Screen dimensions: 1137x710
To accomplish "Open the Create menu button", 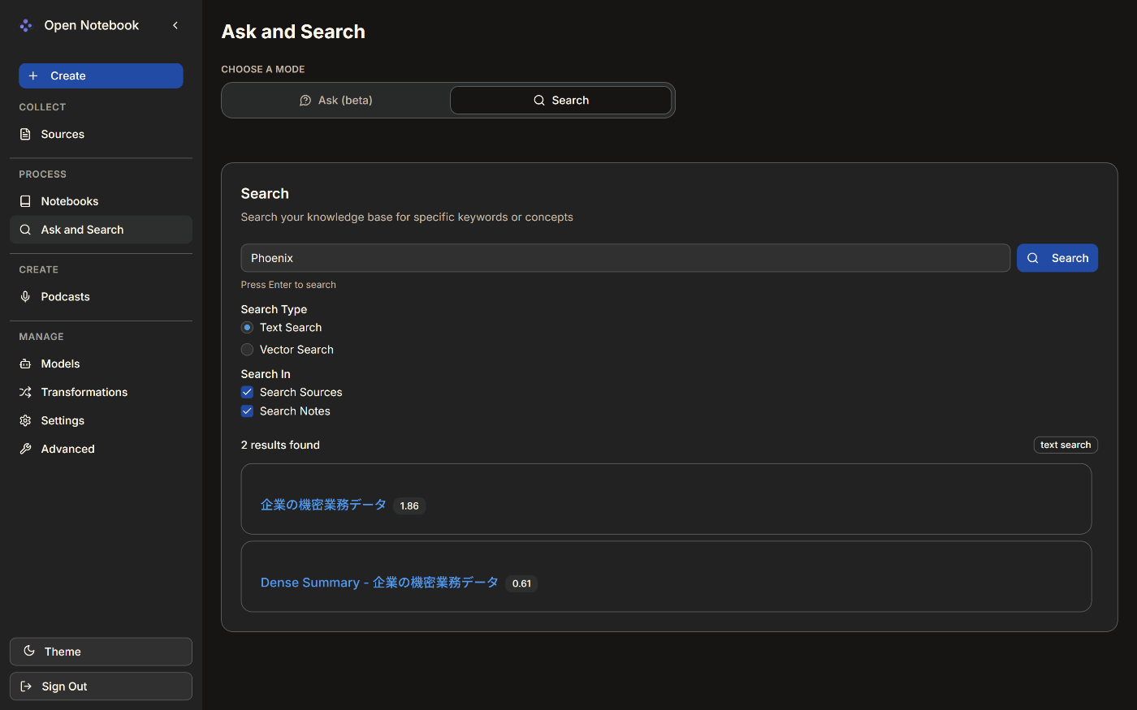I will coord(101,76).
